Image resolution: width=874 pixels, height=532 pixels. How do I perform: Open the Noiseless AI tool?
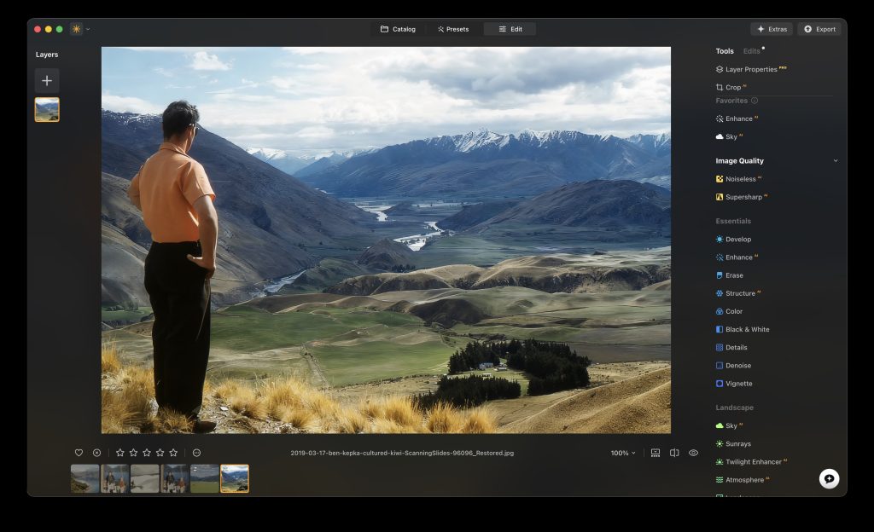tap(739, 179)
